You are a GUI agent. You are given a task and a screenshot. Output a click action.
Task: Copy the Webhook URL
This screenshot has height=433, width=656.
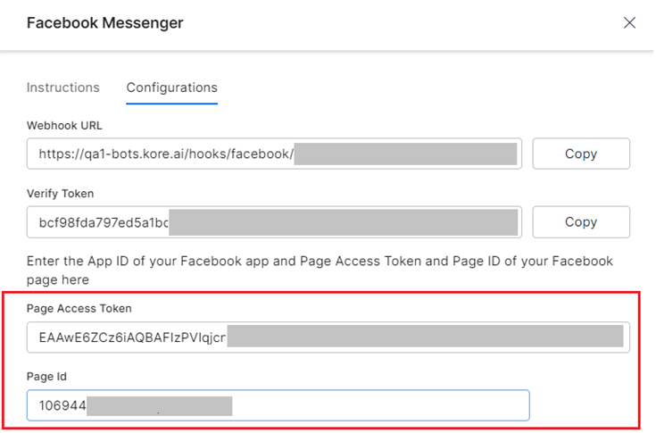click(581, 154)
